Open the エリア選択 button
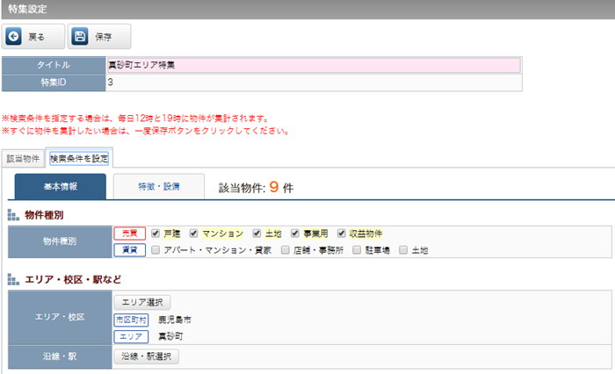The height and width of the screenshot is (374, 615). pyautogui.click(x=142, y=302)
